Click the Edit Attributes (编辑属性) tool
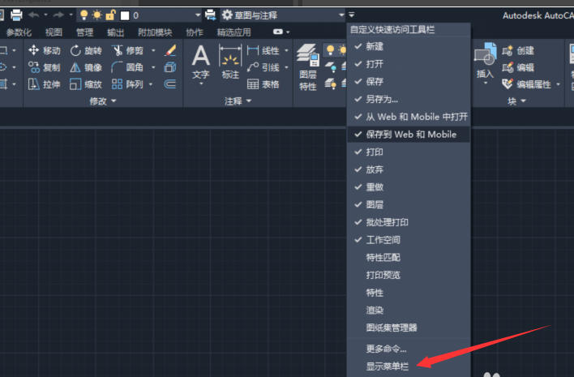This screenshot has width=574, height=377. pos(526,84)
